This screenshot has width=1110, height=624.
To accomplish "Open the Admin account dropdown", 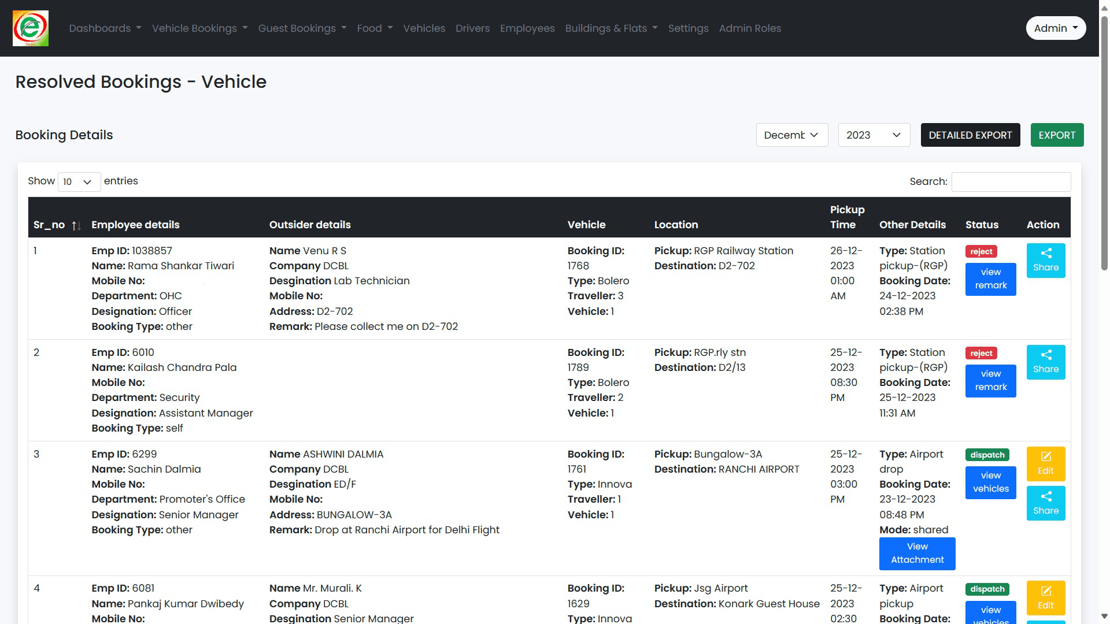I will point(1056,28).
